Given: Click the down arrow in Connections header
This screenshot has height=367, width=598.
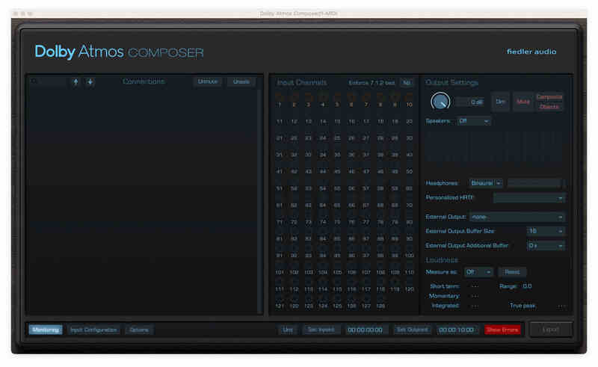Looking at the screenshot, I should 90,81.
